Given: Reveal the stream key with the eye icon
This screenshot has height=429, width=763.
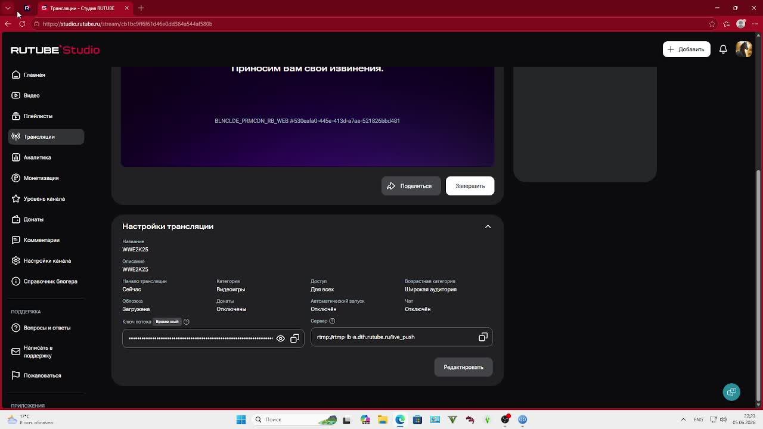Looking at the screenshot, I should (x=280, y=338).
